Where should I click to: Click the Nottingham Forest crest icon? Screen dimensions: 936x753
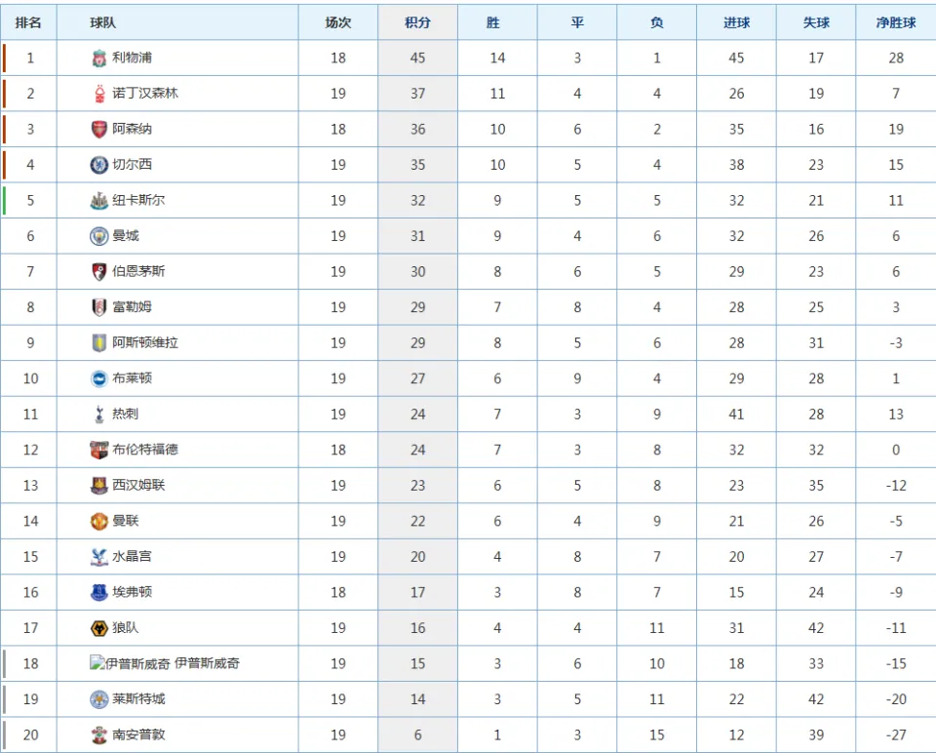(x=99, y=94)
